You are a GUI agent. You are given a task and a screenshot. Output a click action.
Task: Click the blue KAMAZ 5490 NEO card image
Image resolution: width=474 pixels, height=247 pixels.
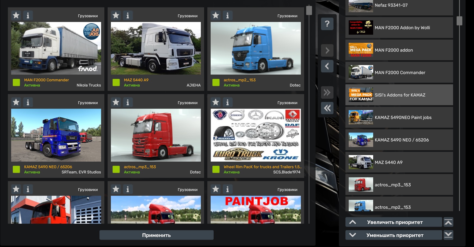(56, 135)
